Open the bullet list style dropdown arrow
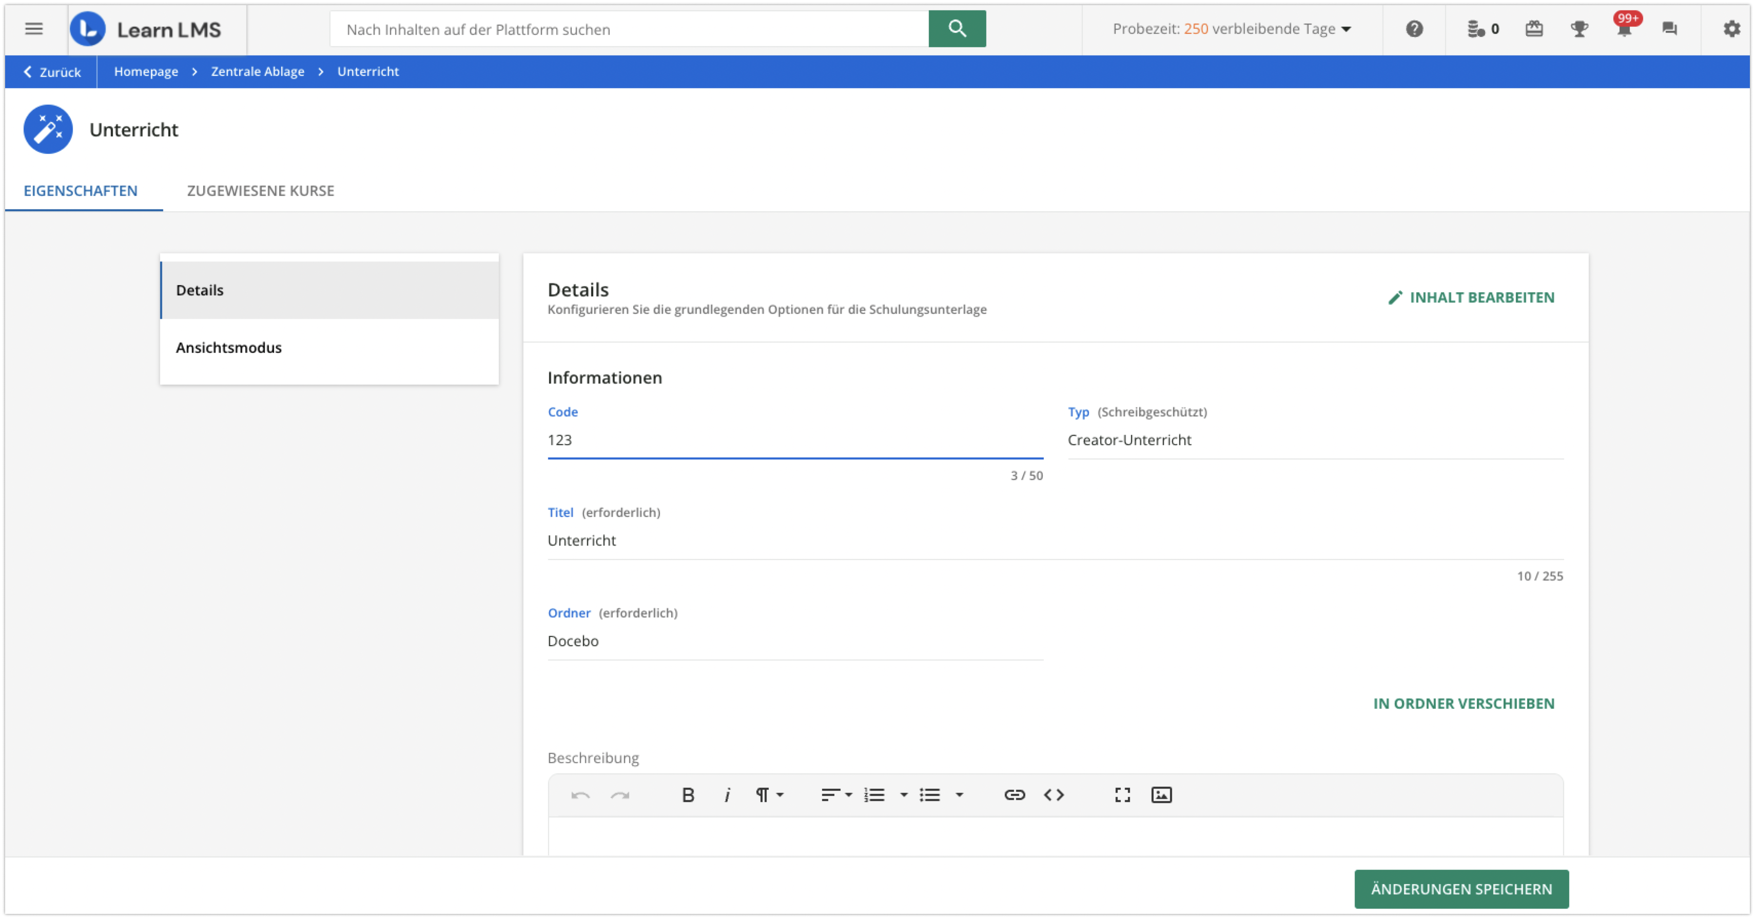 pyautogui.click(x=959, y=794)
